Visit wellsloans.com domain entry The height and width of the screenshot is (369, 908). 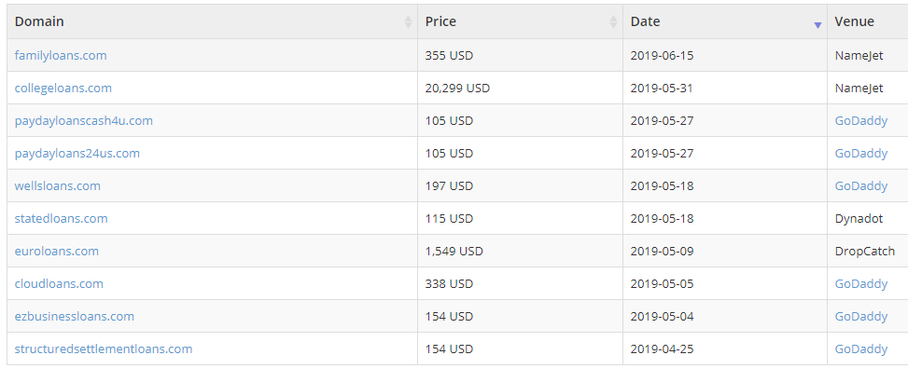tap(57, 185)
